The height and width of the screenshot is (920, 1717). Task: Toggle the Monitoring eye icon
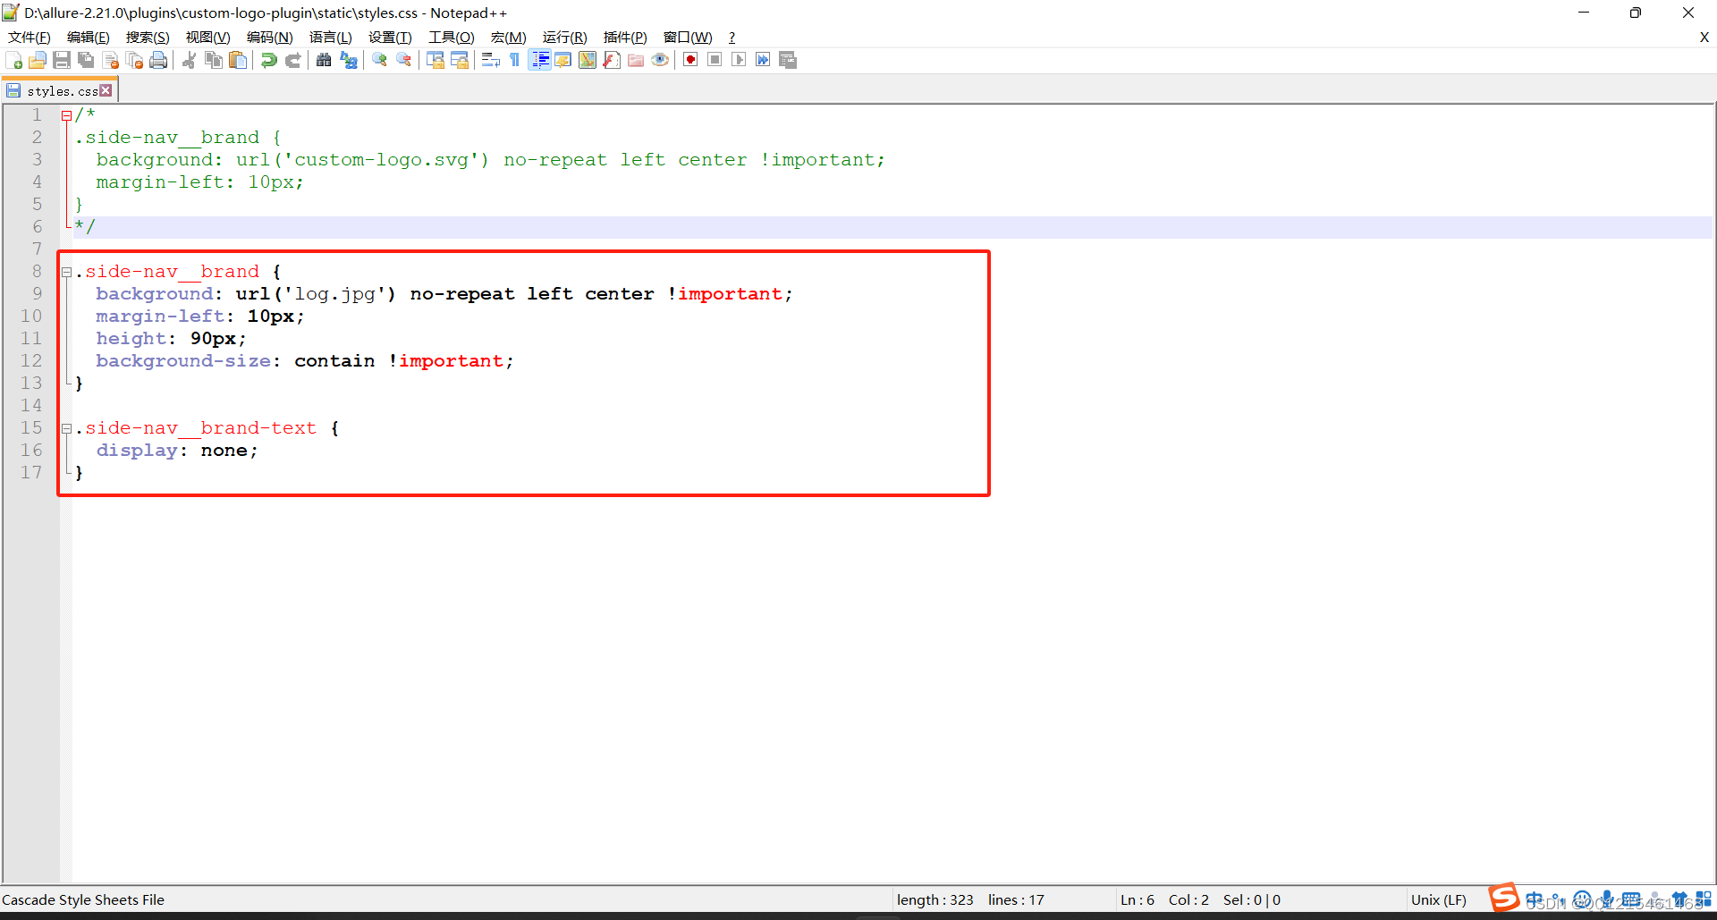tap(660, 60)
